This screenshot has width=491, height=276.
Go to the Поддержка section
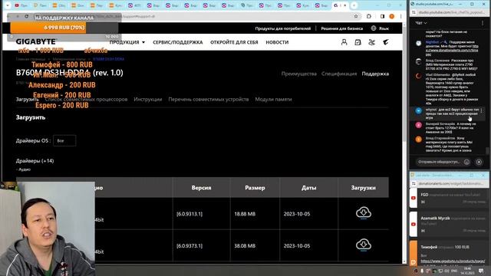pyautogui.click(x=375, y=74)
